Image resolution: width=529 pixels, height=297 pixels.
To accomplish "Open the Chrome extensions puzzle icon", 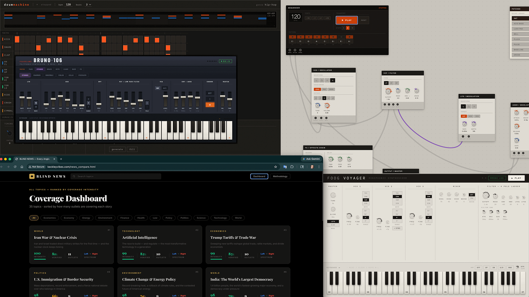I will click(292, 167).
